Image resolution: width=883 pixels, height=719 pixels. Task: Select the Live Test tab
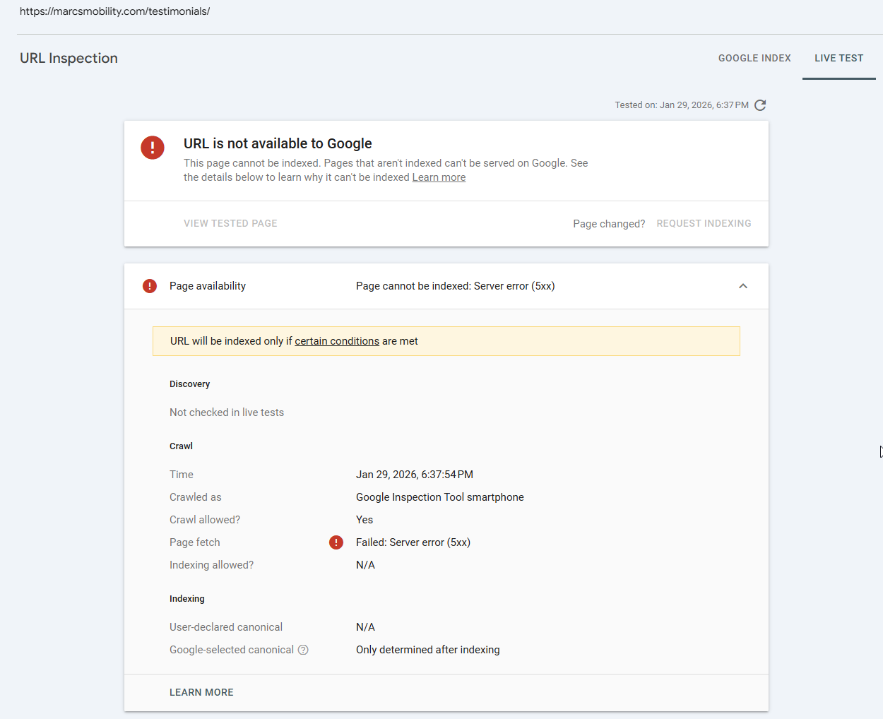[x=838, y=58]
